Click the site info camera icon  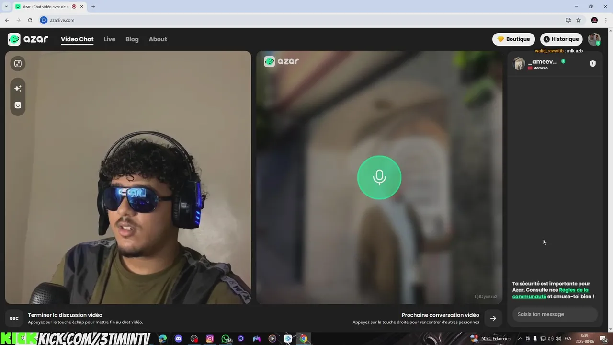point(44,20)
